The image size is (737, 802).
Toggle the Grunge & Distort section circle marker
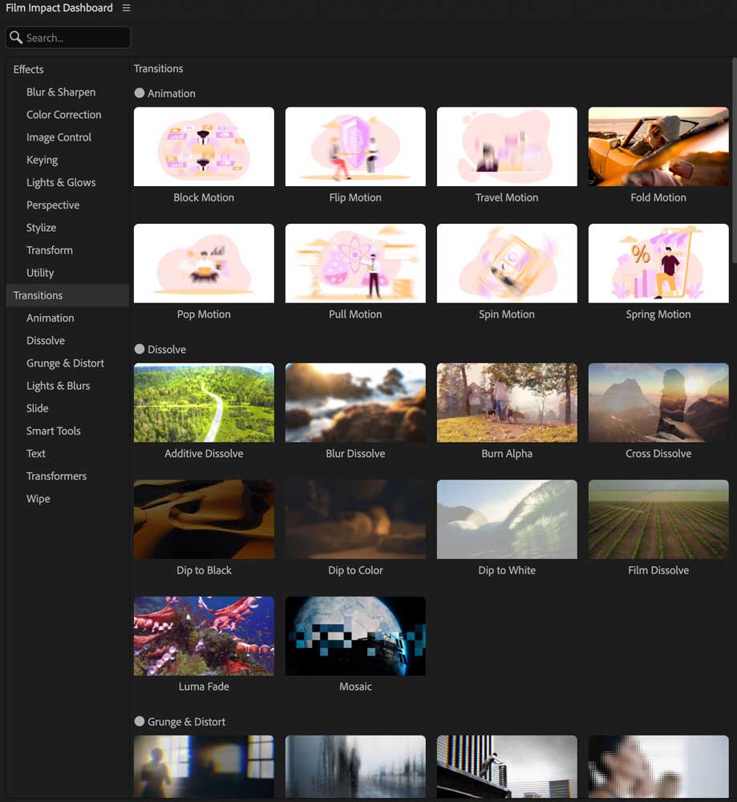[x=140, y=721]
